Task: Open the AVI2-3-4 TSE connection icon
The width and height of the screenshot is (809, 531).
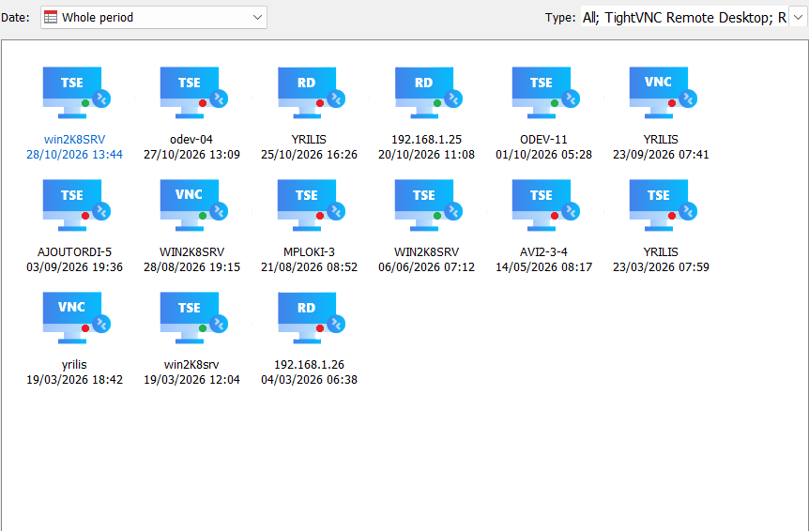Action: (x=545, y=205)
